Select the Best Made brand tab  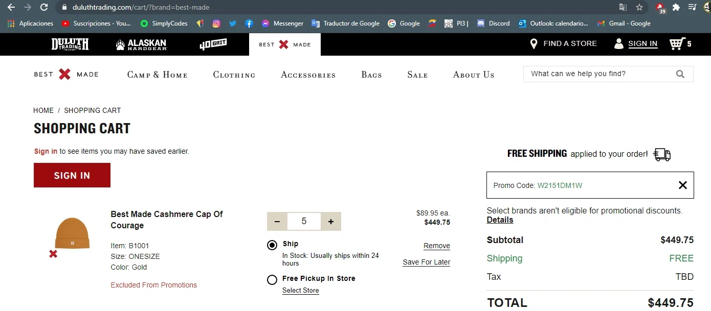(x=285, y=44)
